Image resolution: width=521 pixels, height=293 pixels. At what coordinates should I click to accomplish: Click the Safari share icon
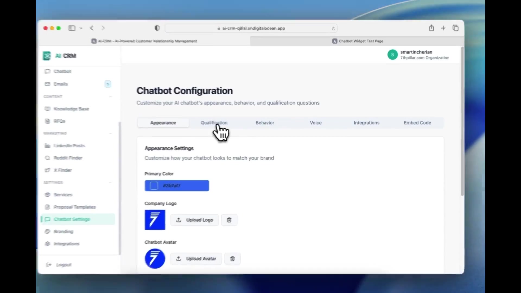(x=431, y=28)
